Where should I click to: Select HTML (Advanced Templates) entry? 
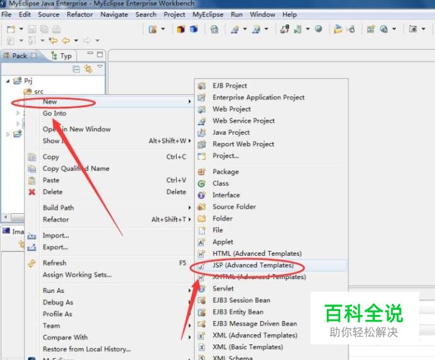pyautogui.click(x=272, y=253)
